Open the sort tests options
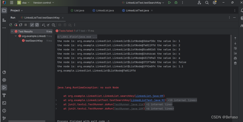The width and height of the screenshot is (243, 122). coord(43,25)
